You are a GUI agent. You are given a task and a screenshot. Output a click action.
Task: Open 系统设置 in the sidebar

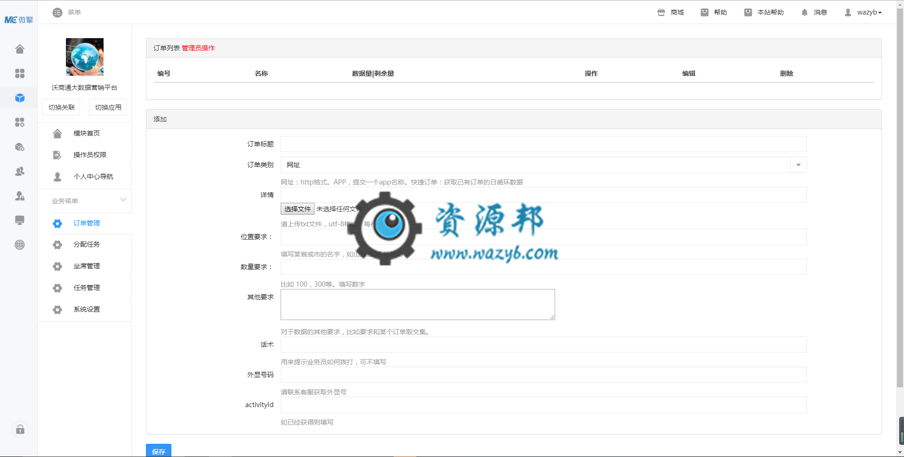[87, 309]
